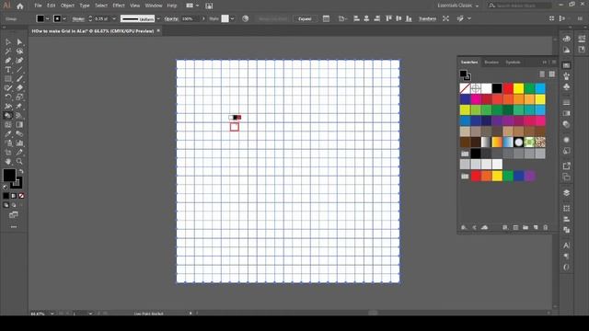Select the Column Graph tool

pyautogui.click(x=19, y=143)
